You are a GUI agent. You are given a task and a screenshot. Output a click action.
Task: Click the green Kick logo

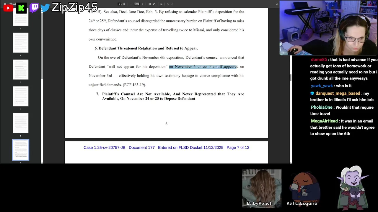[21, 8]
